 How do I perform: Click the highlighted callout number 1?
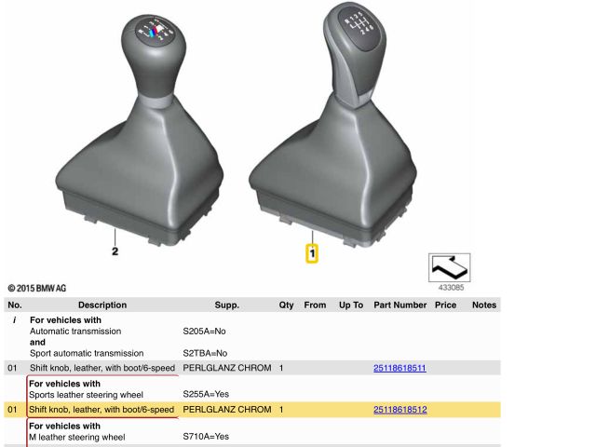point(312,252)
